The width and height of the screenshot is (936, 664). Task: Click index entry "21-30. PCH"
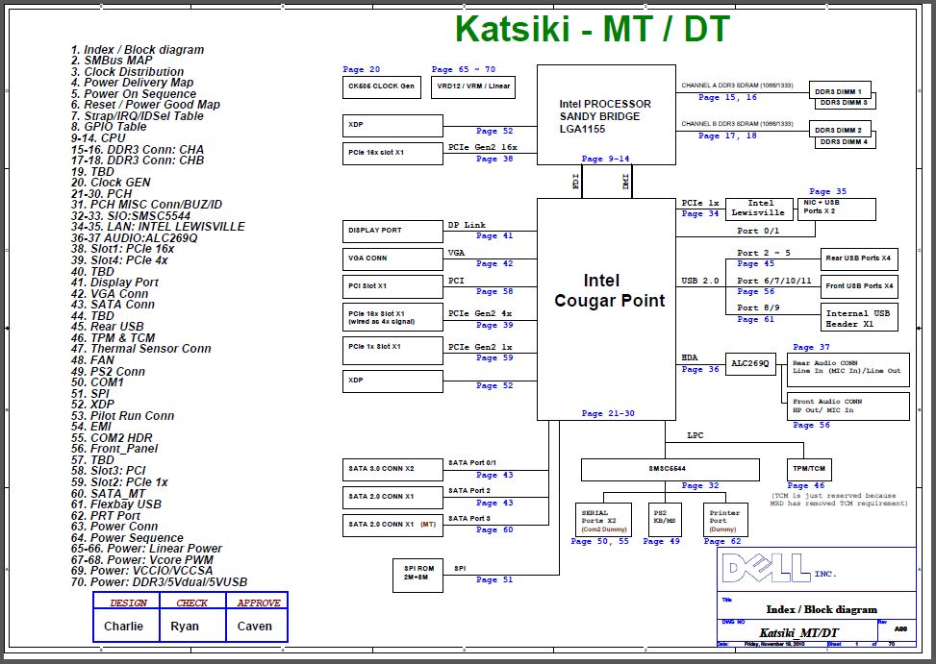(x=101, y=194)
